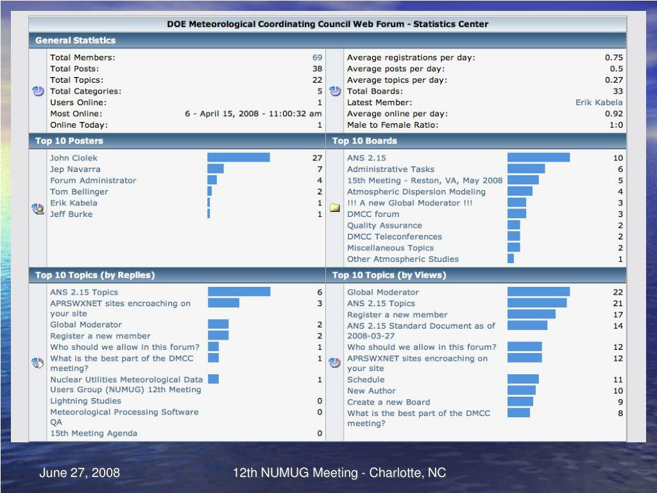This screenshot has height=493, width=657.
Task: Open best part of DMCC meeting in views list
Action: (x=418, y=418)
